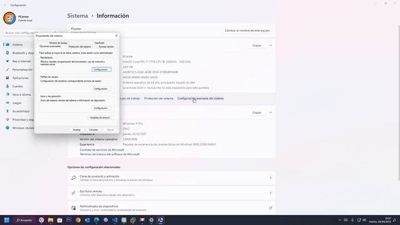Switch to the Nombre de equipo tab

[58, 43]
